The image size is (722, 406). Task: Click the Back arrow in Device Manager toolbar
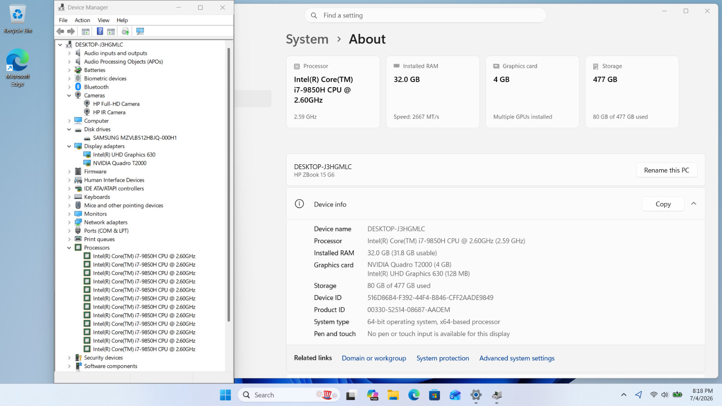click(x=60, y=31)
